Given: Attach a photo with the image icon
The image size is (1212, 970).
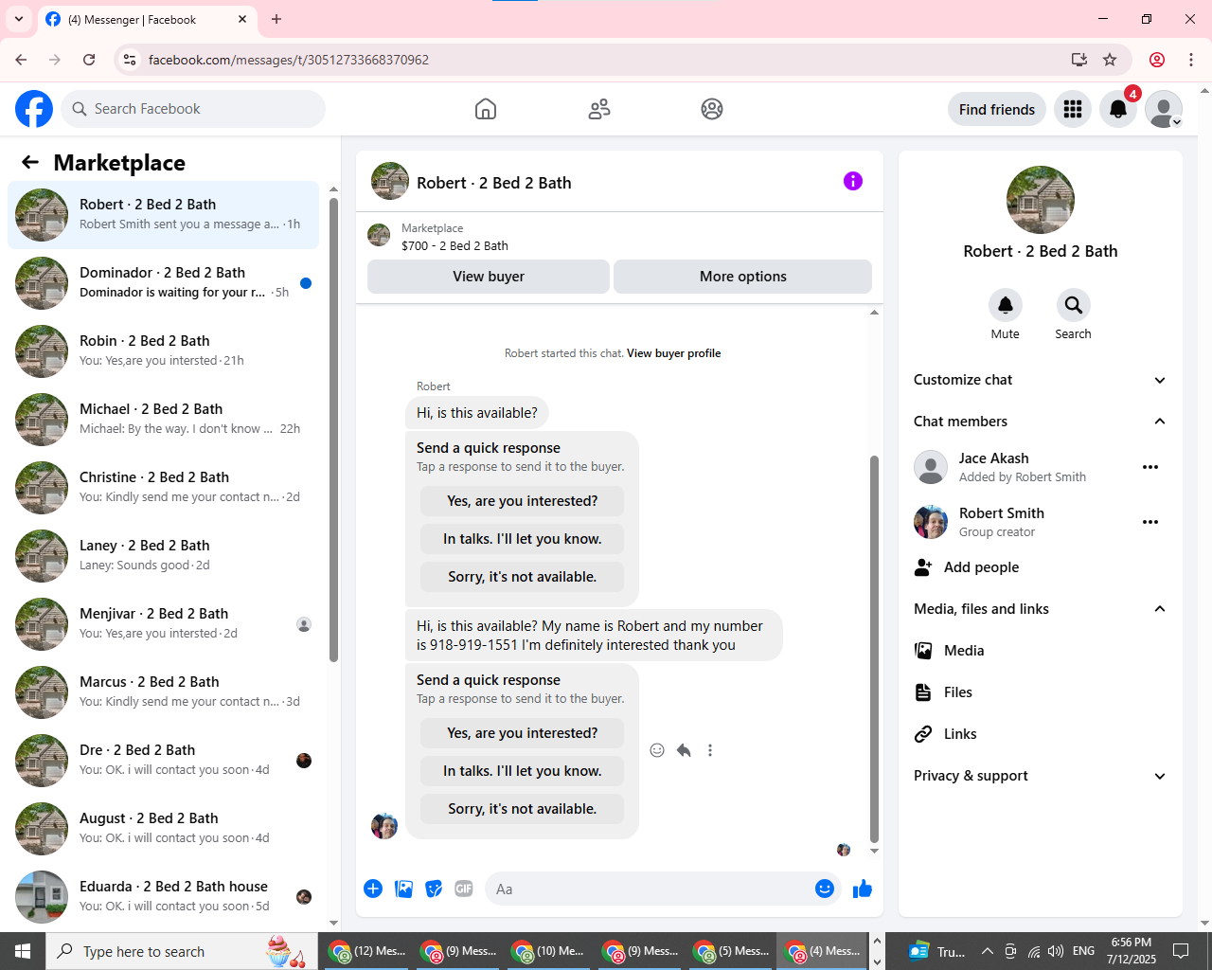Looking at the screenshot, I should pos(403,889).
